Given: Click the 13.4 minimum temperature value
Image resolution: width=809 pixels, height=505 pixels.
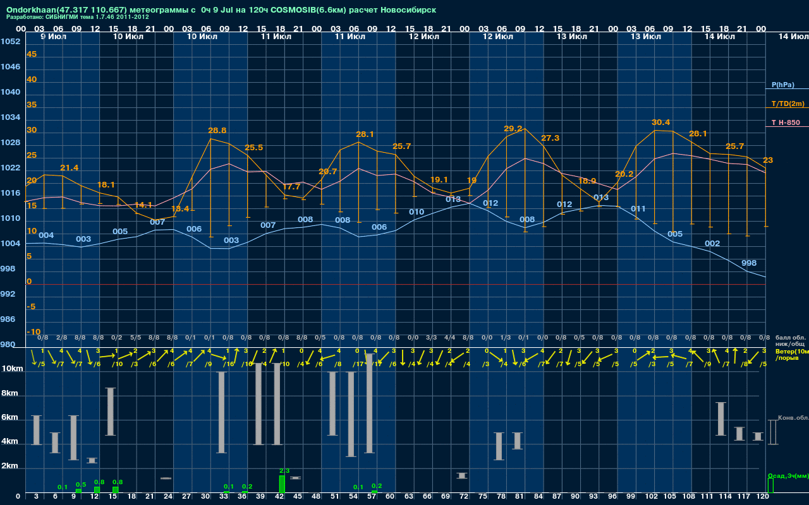Looking at the screenshot, I should point(180,209).
